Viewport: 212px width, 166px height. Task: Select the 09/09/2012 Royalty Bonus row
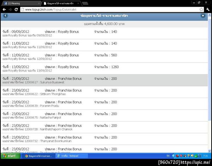(x=104, y=33)
